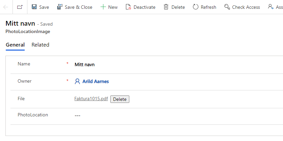Click the Save & Close icon
The image size is (283, 141).
60,7
